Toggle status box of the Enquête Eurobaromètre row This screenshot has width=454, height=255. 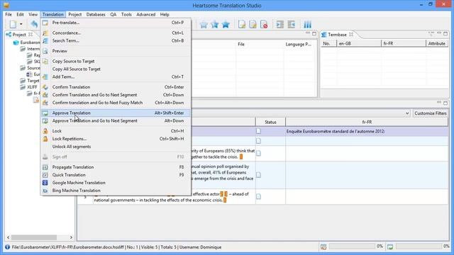(258, 131)
